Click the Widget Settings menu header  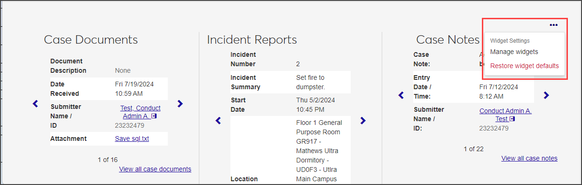pos(510,41)
